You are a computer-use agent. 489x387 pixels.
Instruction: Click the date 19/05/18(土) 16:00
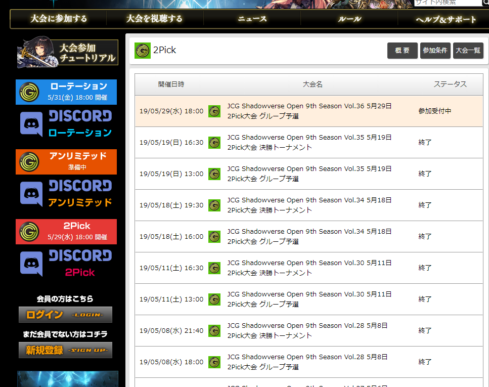[x=171, y=237]
